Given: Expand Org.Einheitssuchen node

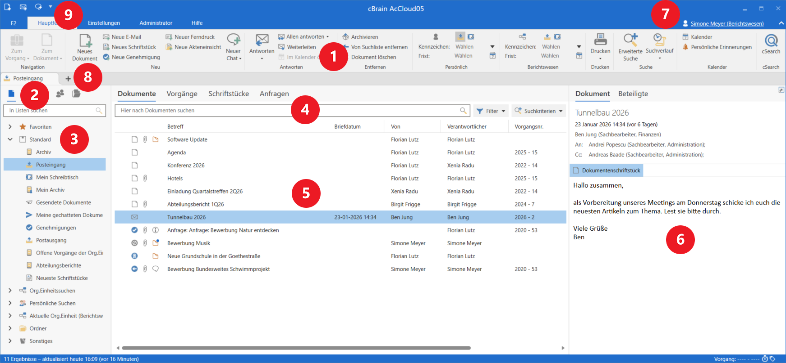Looking at the screenshot, I should (x=10, y=291).
